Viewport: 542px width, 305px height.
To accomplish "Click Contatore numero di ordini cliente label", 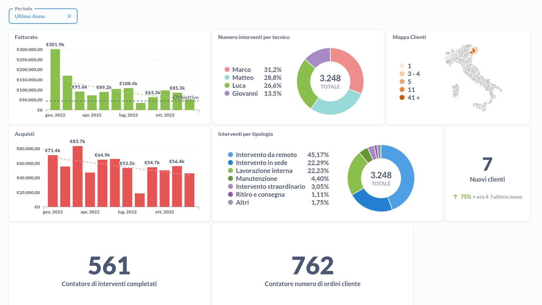I will click(x=312, y=284).
